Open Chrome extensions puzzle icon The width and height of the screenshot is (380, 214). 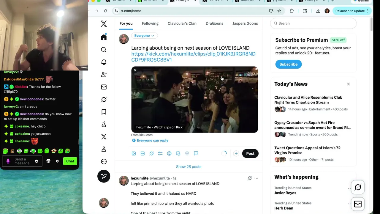pos(292,11)
